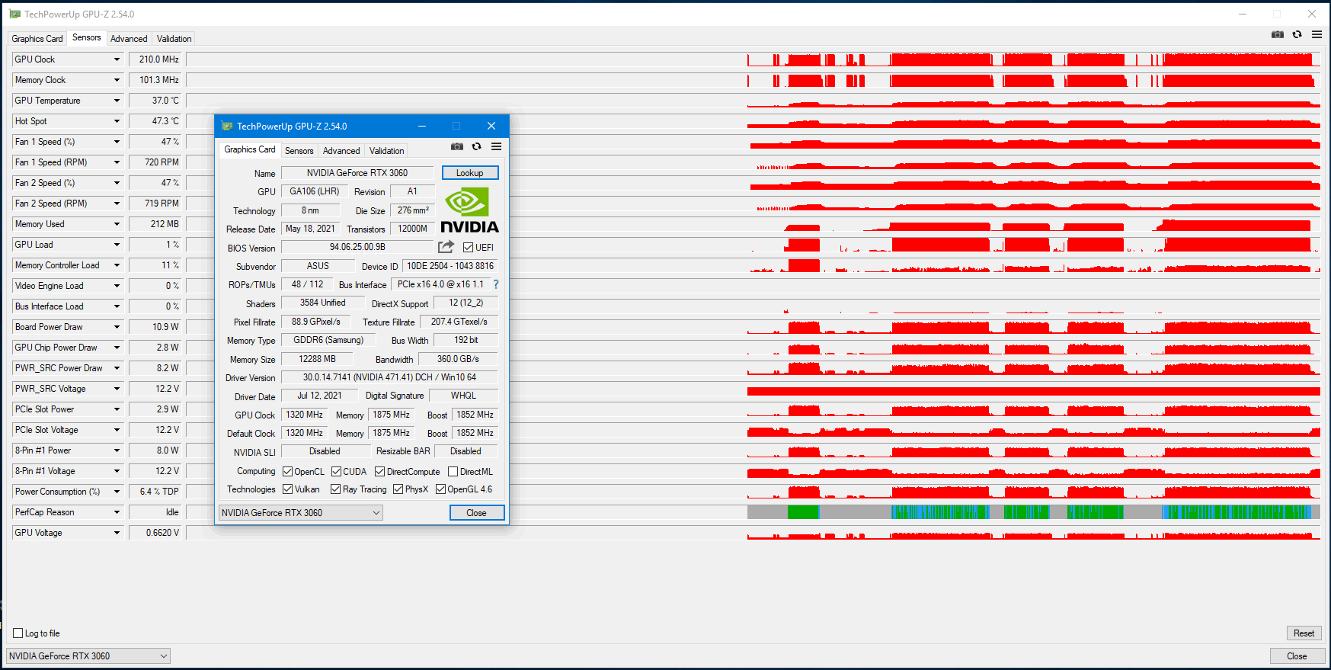Toggle the Ray Tracing checkbox
This screenshot has height=670, width=1331.
point(336,489)
